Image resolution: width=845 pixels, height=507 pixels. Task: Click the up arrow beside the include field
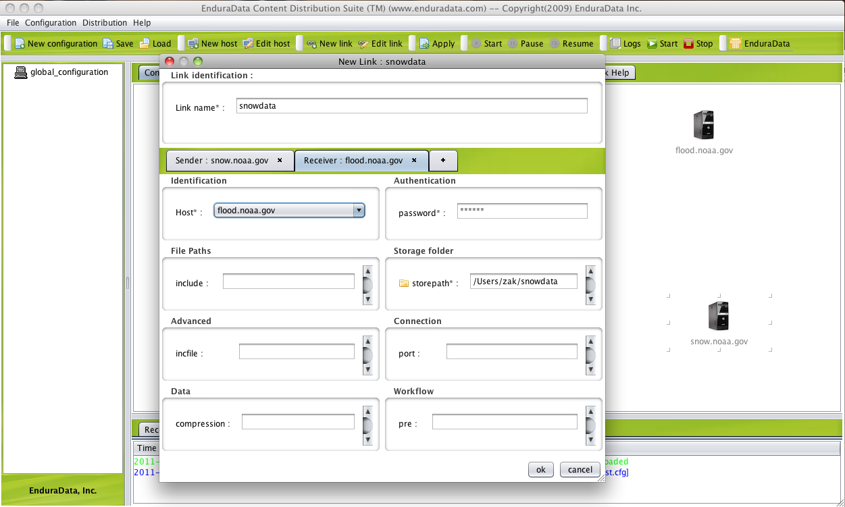click(367, 271)
